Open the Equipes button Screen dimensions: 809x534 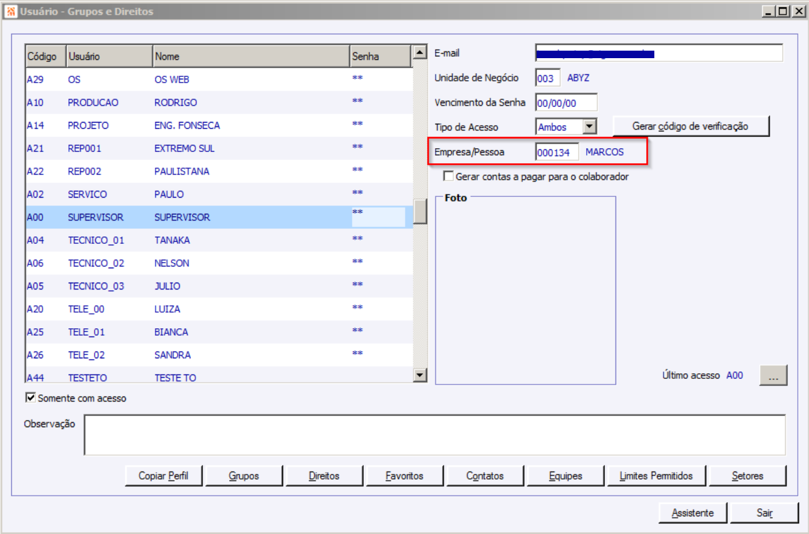pyautogui.click(x=565, y=476)
